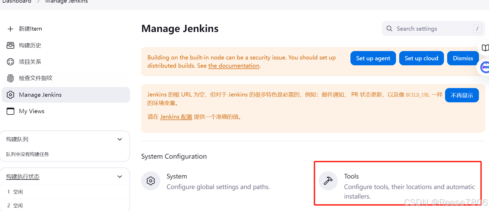Click the System gear icon
This screenshot has width=489, height=211.
point(151,181)
